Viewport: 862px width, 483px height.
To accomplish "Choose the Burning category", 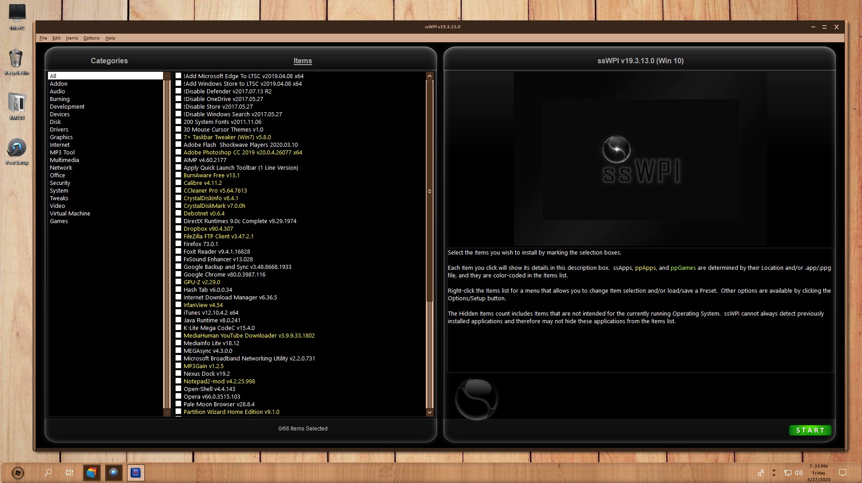I will click(60, 99).
